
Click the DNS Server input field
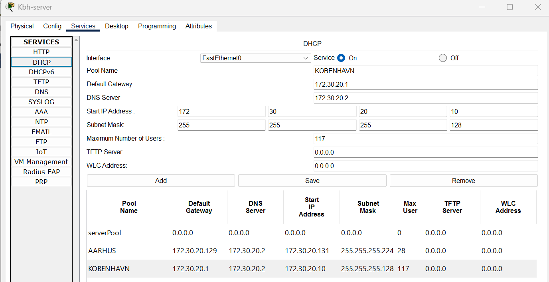pyautogui.click(x=426, y=98)
